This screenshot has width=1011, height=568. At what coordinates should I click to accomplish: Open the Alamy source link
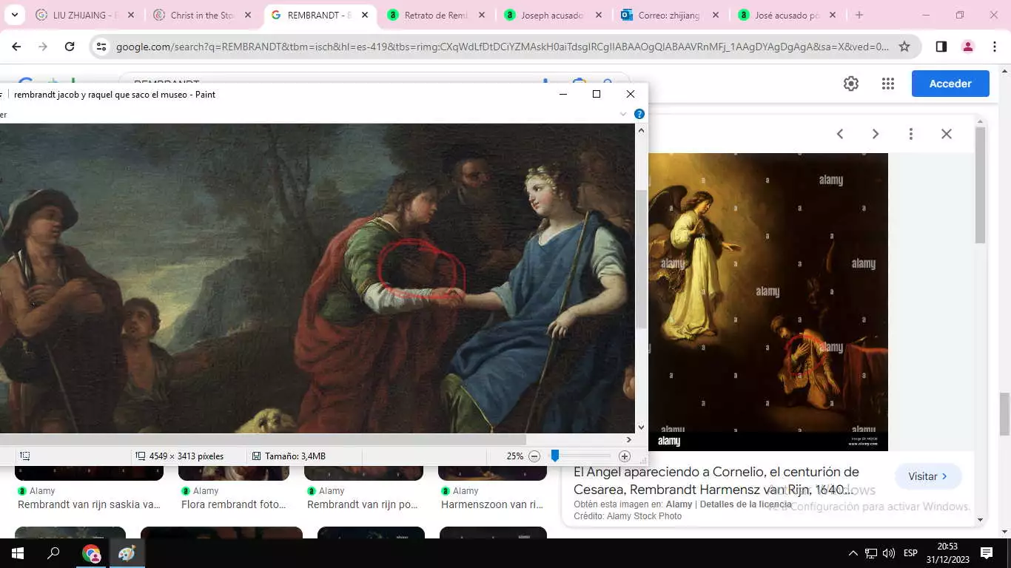coord(679,504)
